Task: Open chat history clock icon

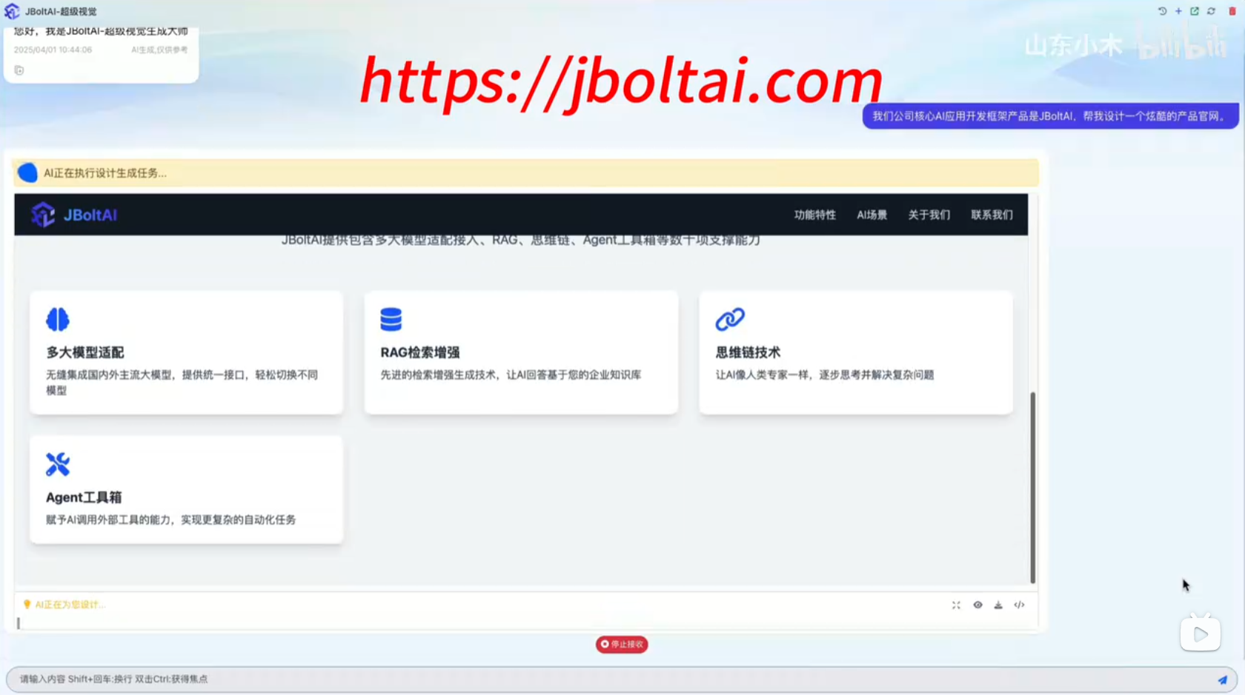Action: pos(1162,11)
